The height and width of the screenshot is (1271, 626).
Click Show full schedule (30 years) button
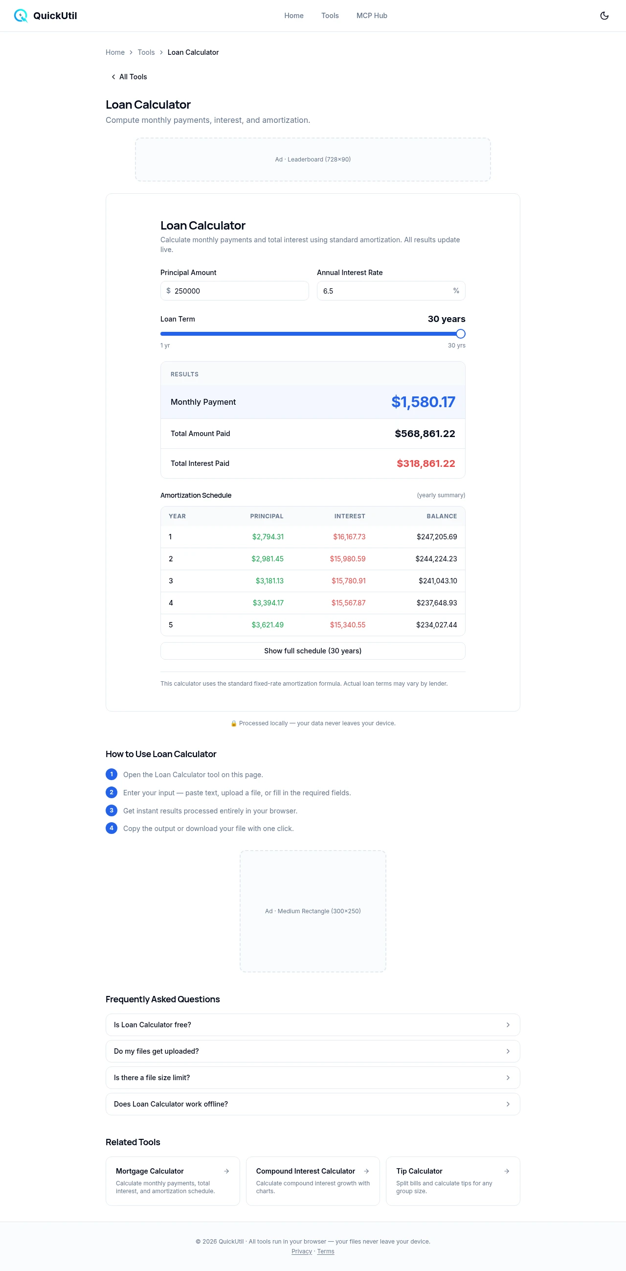point(313,651)
